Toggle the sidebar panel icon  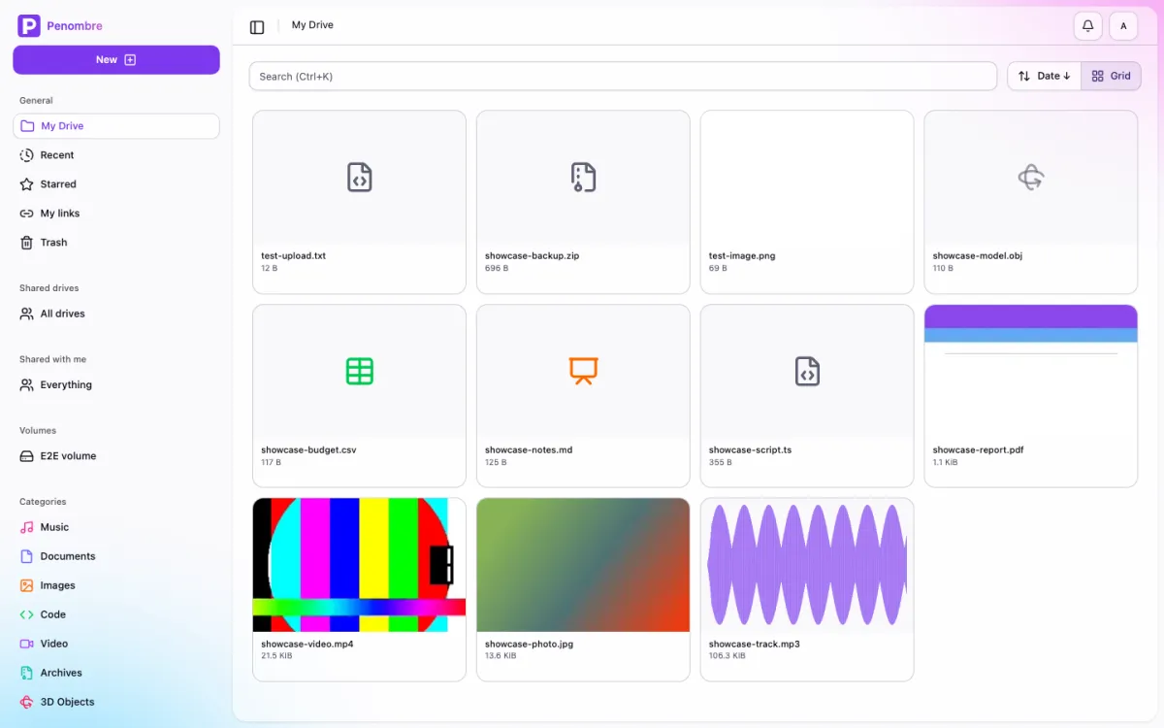click(x=257, y=27)
